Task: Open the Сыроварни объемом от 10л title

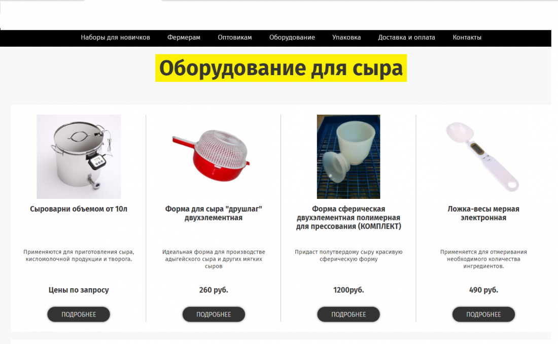Action: (x=79, y=209)
